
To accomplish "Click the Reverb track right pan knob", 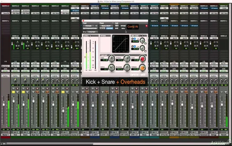I will pos(226,81).
